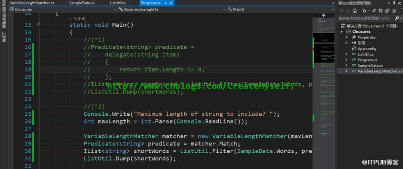Screen dimensions: 403x169
Task: Auto-hide pin the Solution Explorer panel
Action: 394,3
